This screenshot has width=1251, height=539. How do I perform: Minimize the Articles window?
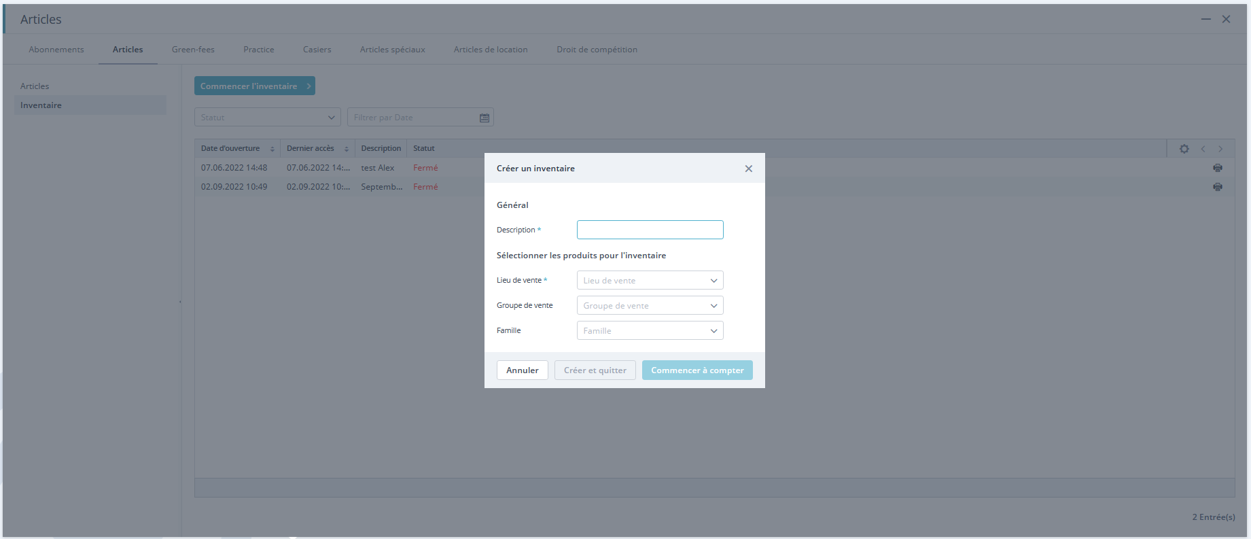(1205, 19)
